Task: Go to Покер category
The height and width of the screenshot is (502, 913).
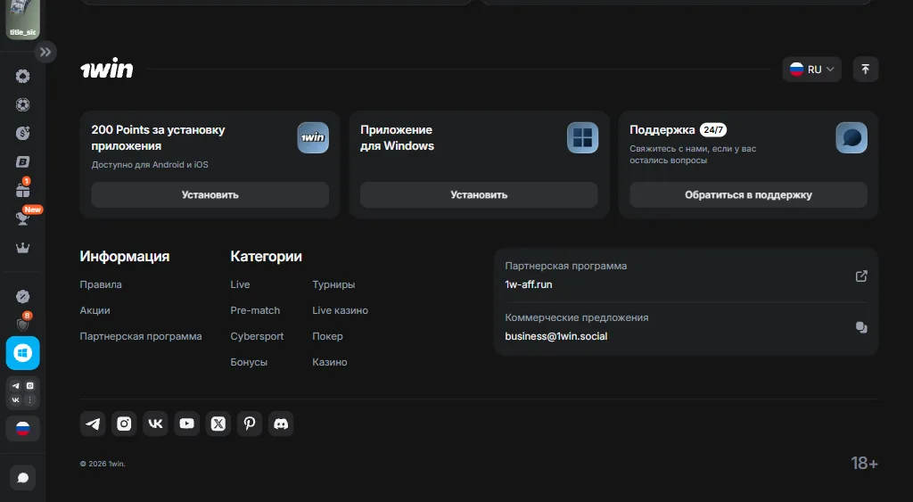Action: coord(327,336)
